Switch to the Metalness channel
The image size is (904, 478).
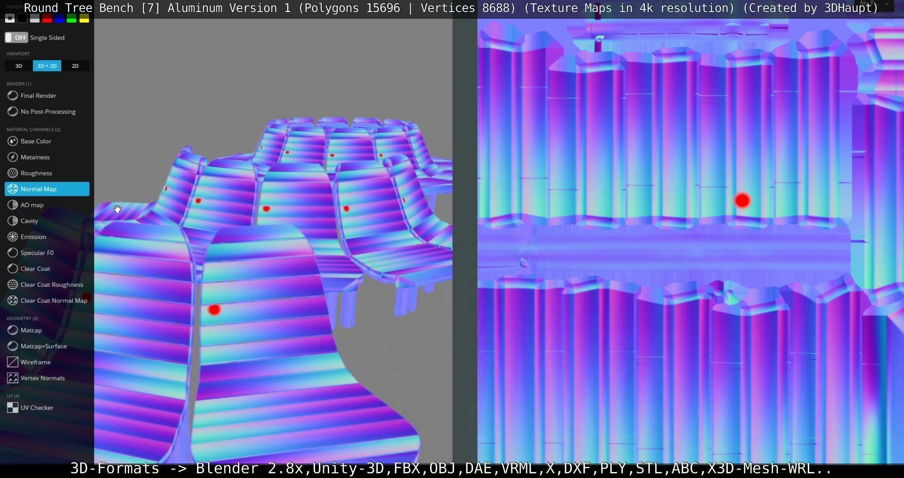(35, 157)
